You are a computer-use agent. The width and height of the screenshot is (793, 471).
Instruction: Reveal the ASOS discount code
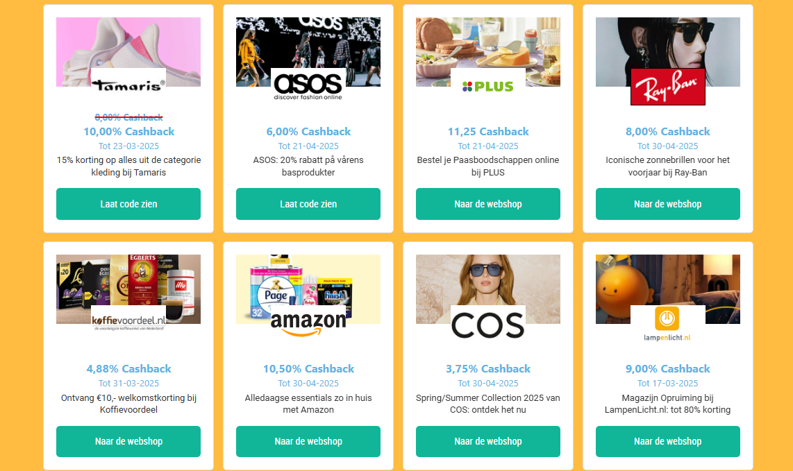point(308,203)
